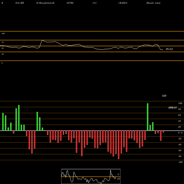
Task: Open the mini overview chart thumbnail
Action: click(91, 176)
